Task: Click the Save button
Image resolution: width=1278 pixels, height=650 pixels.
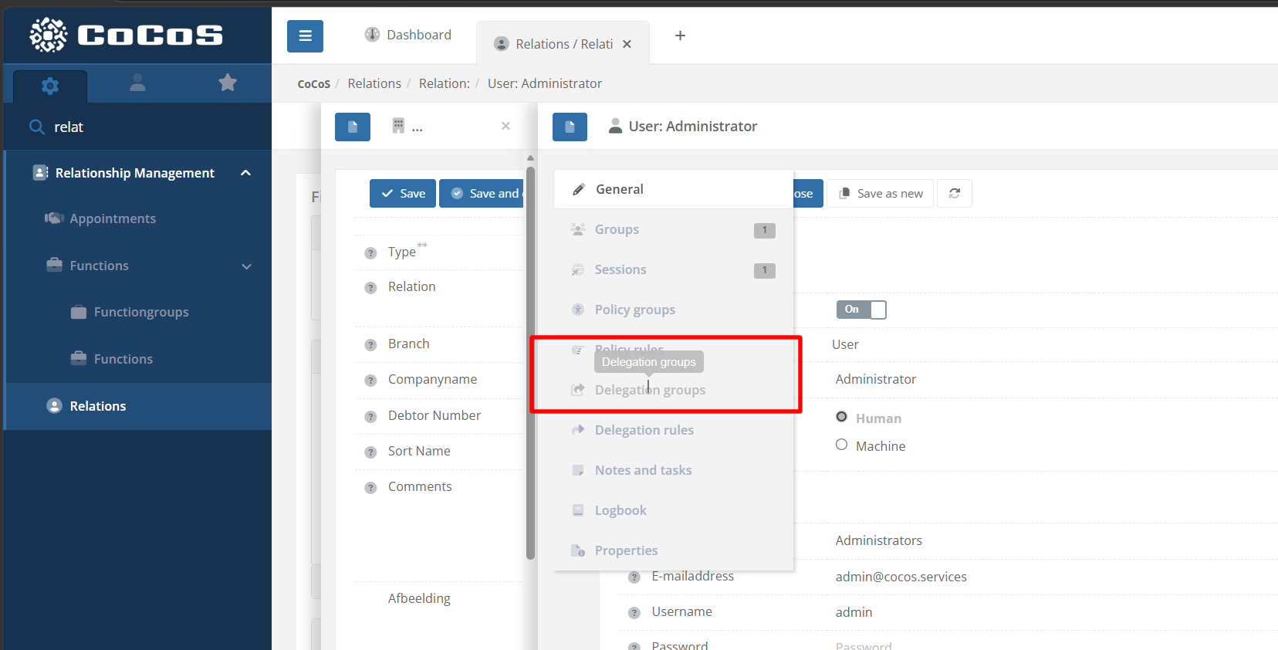Action: pos(403,194)
